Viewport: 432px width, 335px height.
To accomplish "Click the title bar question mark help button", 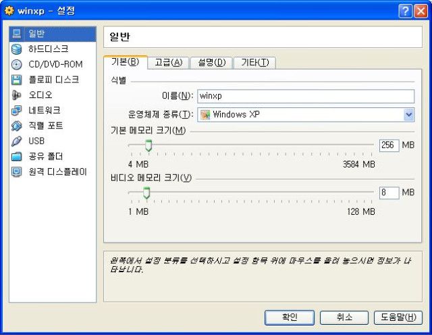I will click(x=405, y=11).
